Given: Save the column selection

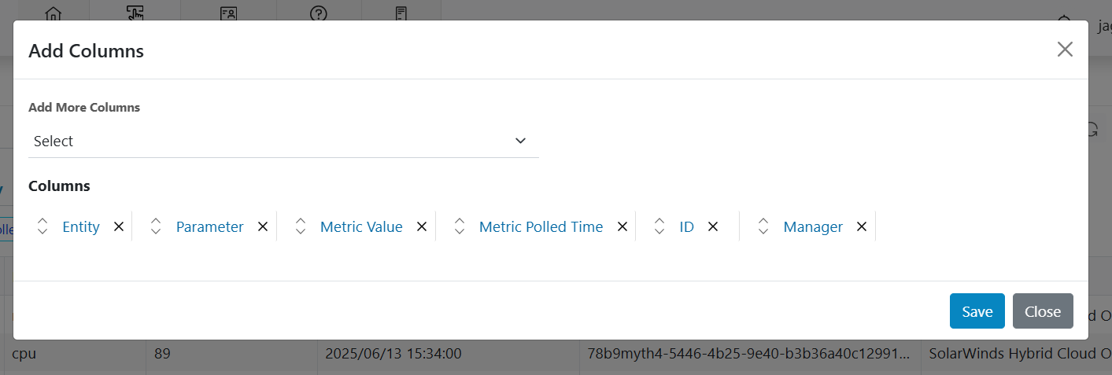Looking at the screenshot, I should [977, 311].
